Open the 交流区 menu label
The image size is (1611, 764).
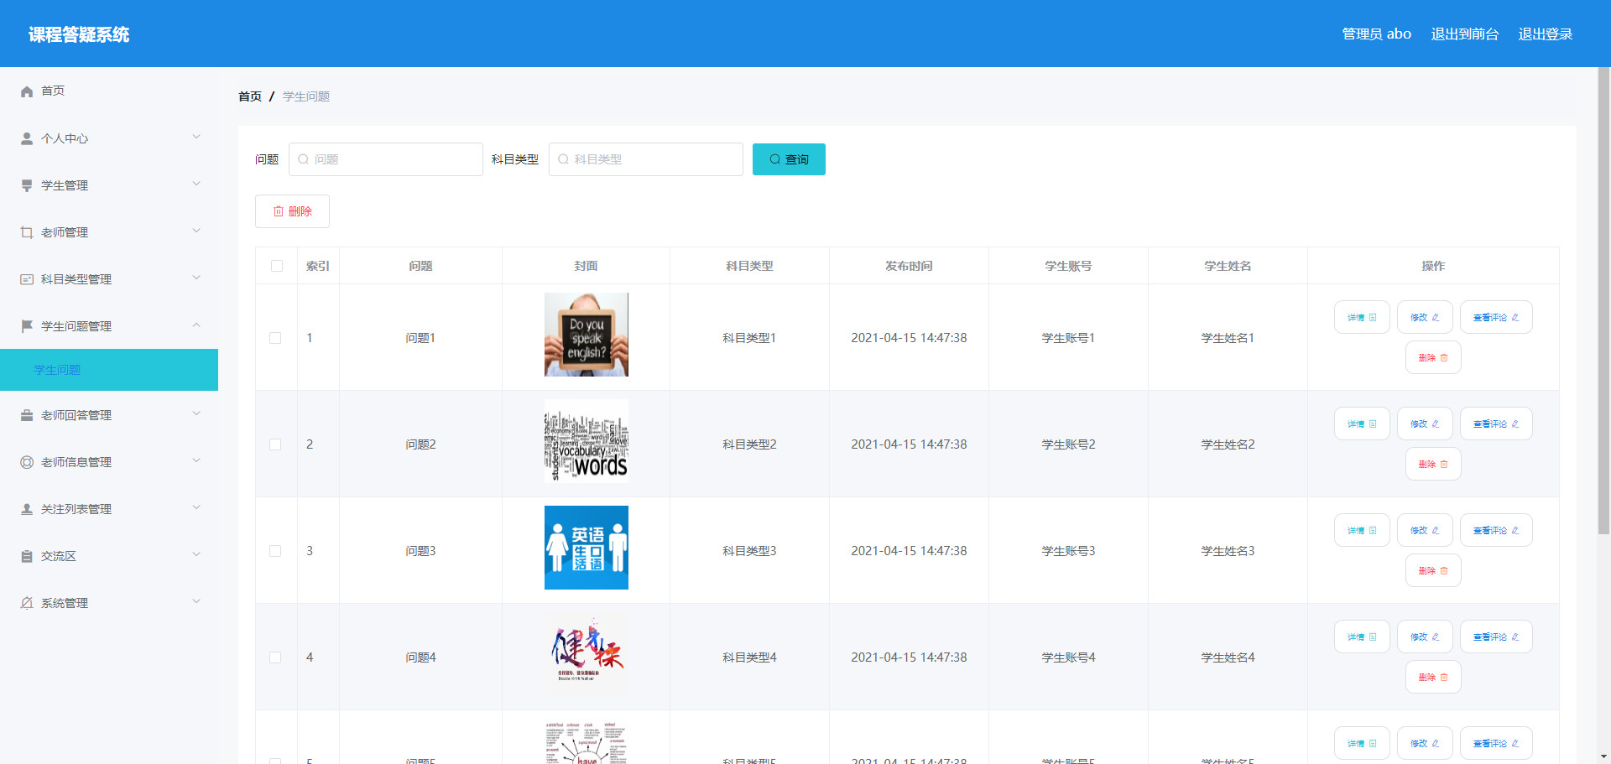[59, 556]
